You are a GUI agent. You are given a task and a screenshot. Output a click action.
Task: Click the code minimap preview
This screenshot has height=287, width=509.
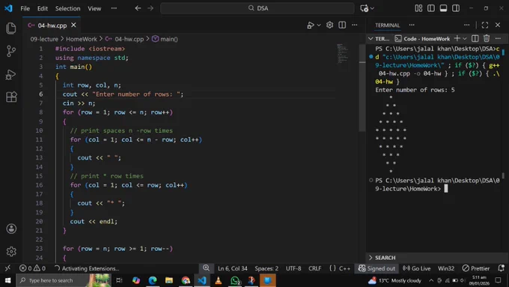(343, 53)
